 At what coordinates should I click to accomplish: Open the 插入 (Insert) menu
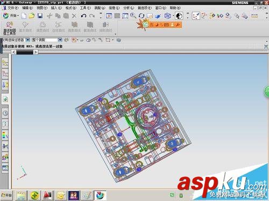coord(56,8)
